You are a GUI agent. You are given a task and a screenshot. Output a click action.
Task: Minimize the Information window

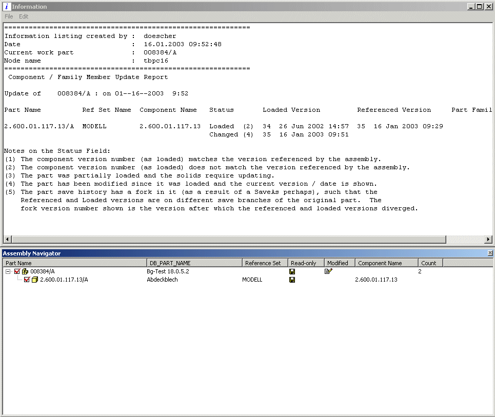pyautogui.click(x=471, y=6)
